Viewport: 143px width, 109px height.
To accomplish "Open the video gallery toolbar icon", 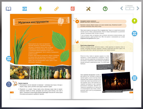I will coord(25,9).
